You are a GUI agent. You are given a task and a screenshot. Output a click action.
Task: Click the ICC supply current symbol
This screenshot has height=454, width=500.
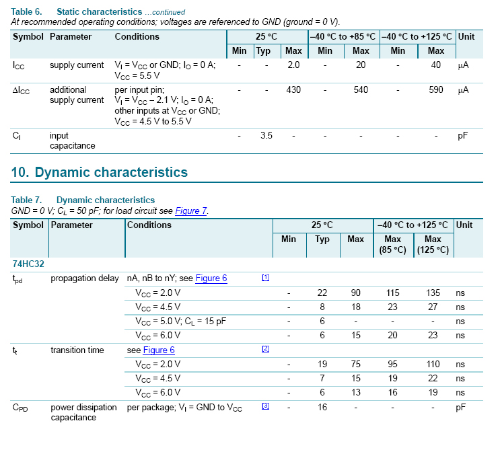(x=19, y=66)
